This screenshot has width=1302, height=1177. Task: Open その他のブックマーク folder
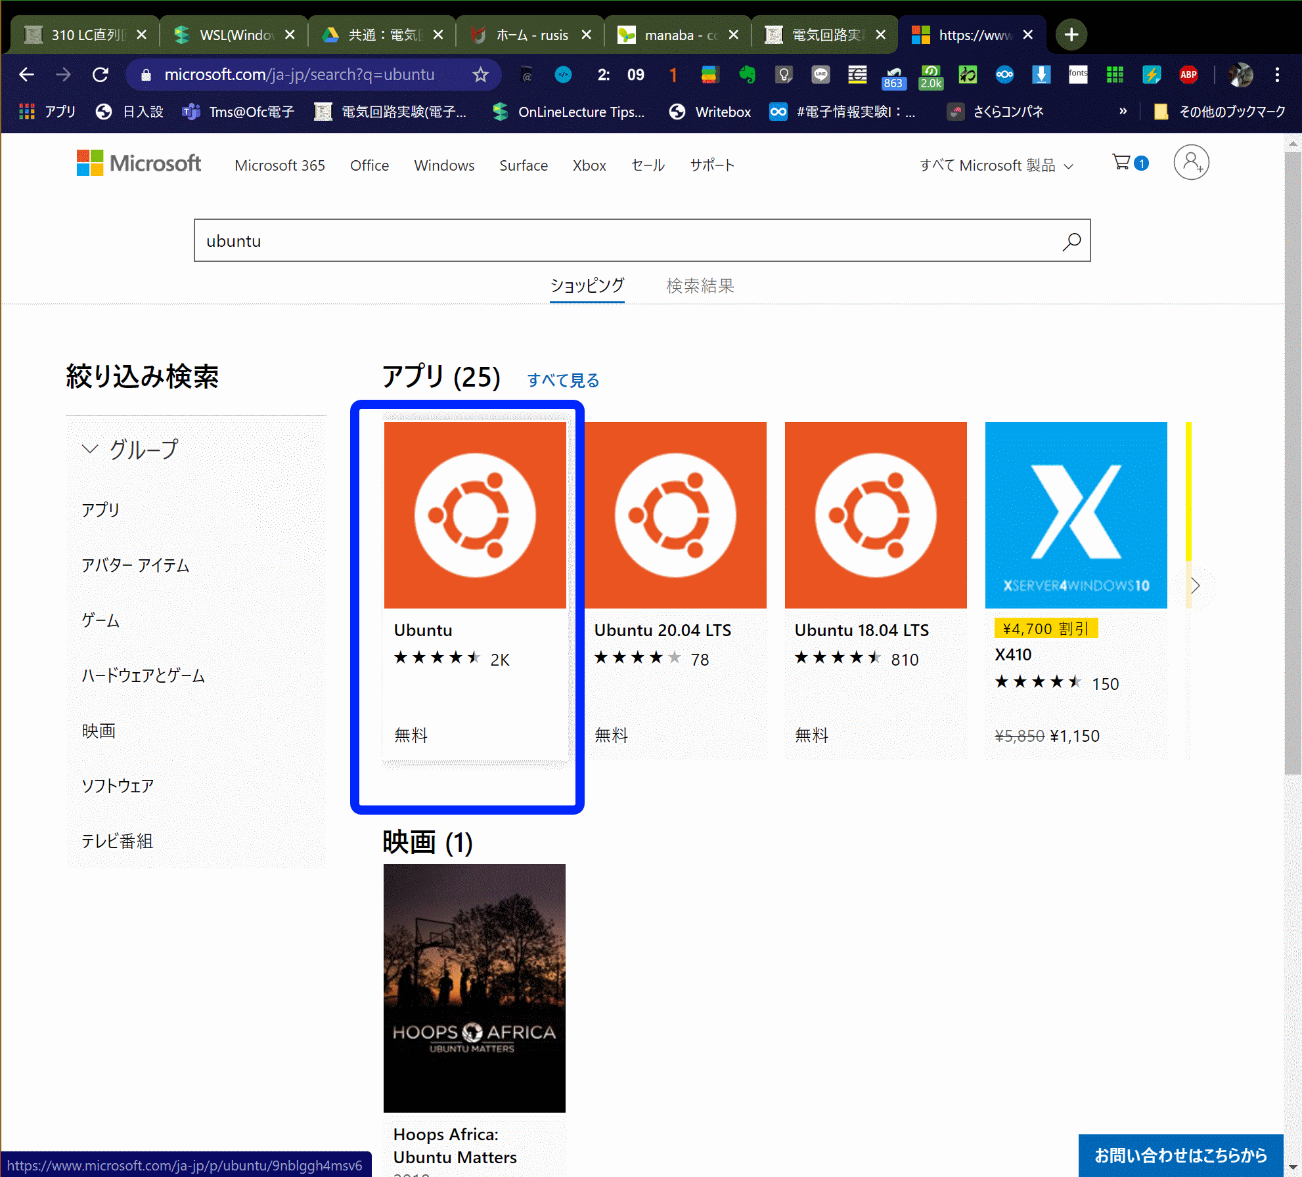click(1221, 112)
